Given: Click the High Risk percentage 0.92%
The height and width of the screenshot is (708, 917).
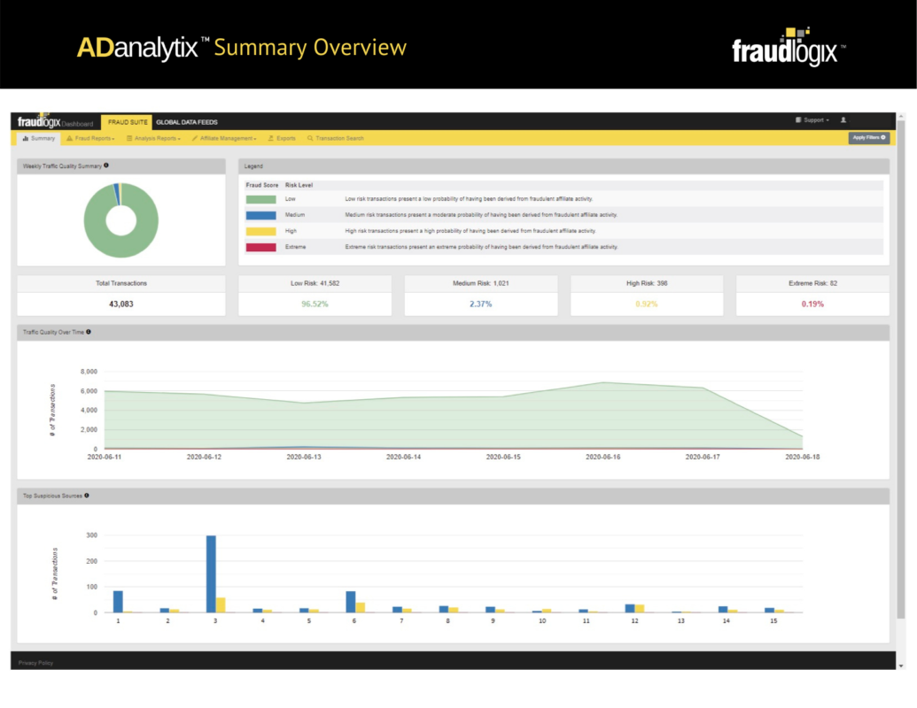Looking at the screenshot, I should pos(647,304).
